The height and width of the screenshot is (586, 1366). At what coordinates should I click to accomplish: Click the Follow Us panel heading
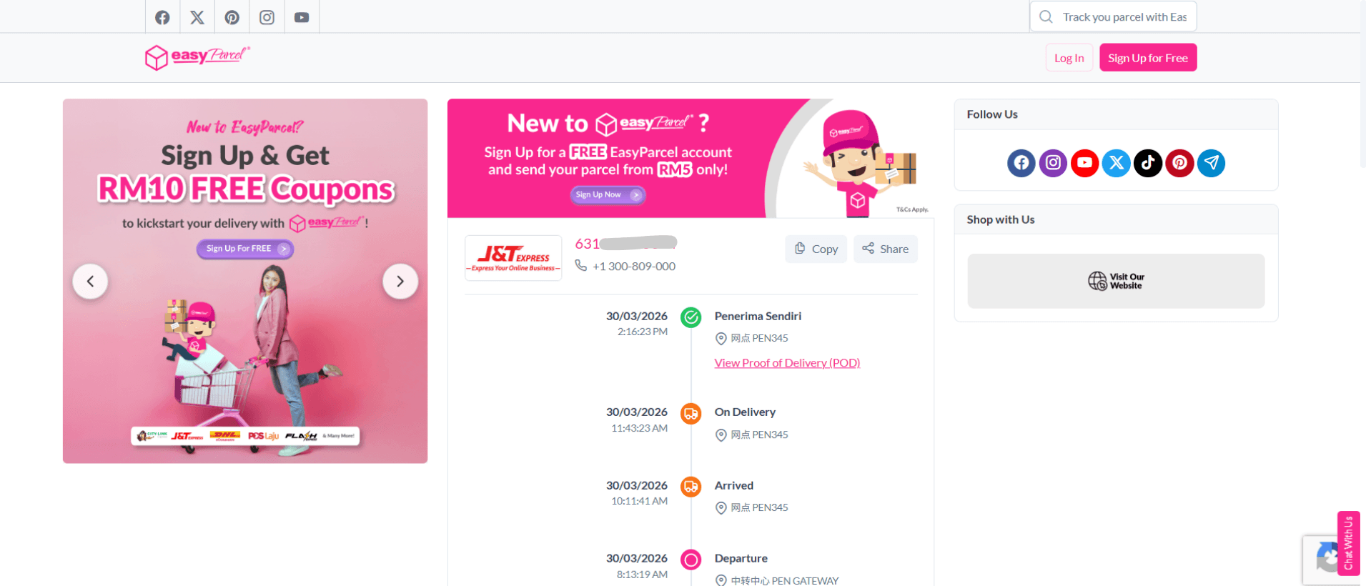[x=992, y=114]
